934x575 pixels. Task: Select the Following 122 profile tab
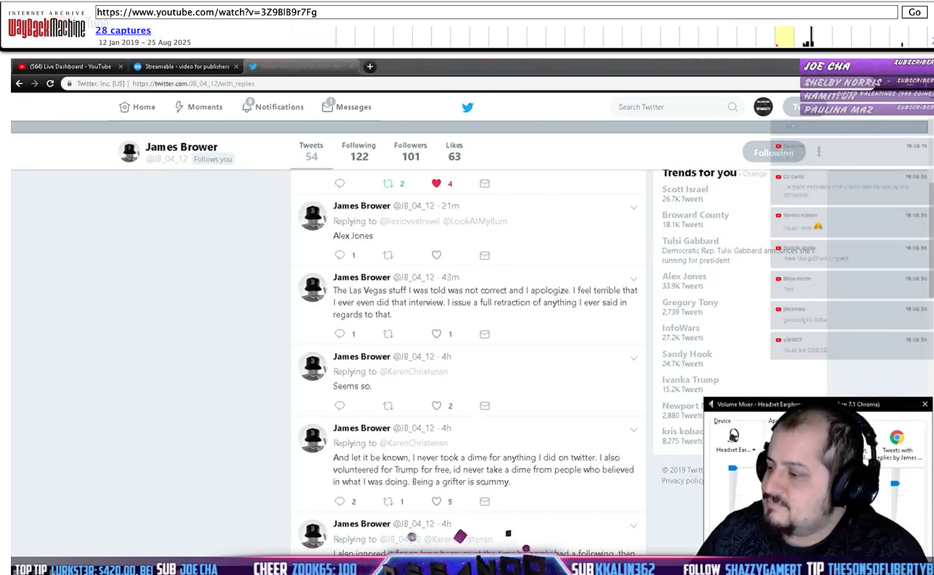(359, 151)
